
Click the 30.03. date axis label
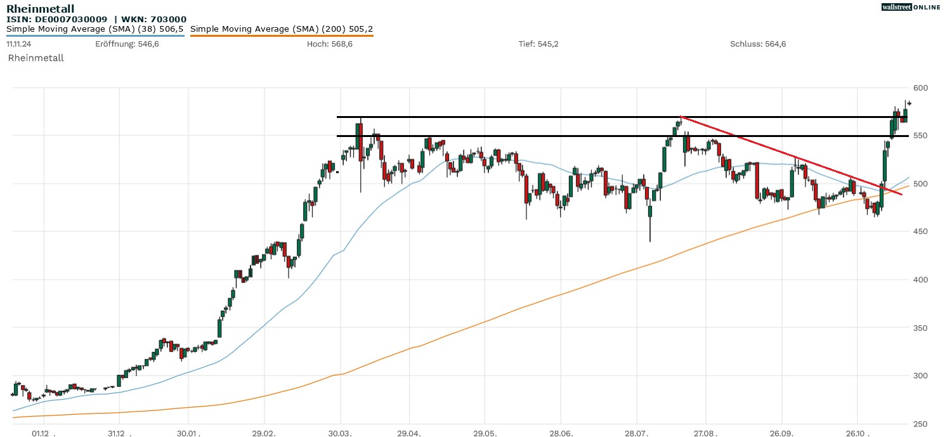point(341,433)
